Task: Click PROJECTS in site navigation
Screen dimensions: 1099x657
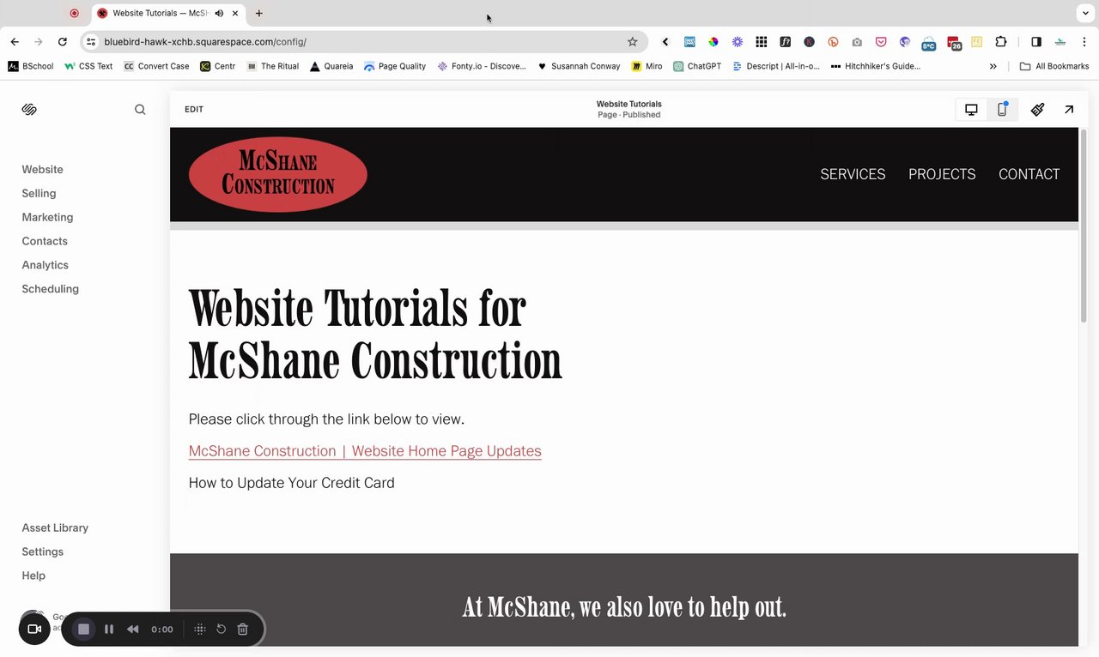Action: 942,174
